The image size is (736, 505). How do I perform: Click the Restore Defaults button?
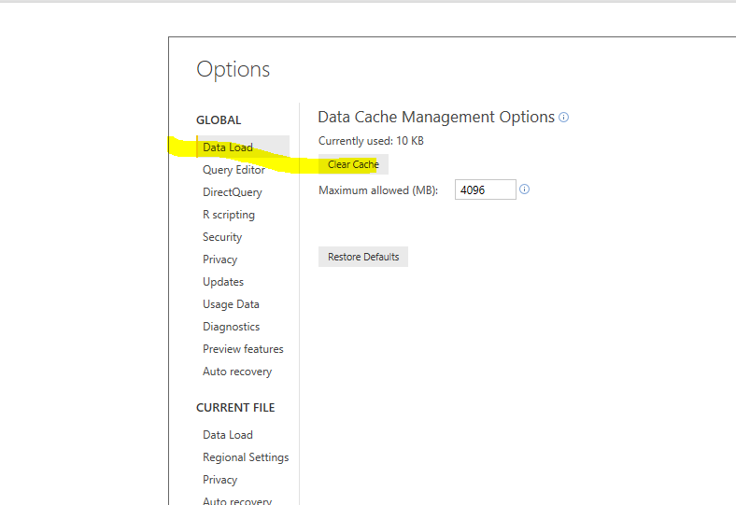(x=363, y=257)
